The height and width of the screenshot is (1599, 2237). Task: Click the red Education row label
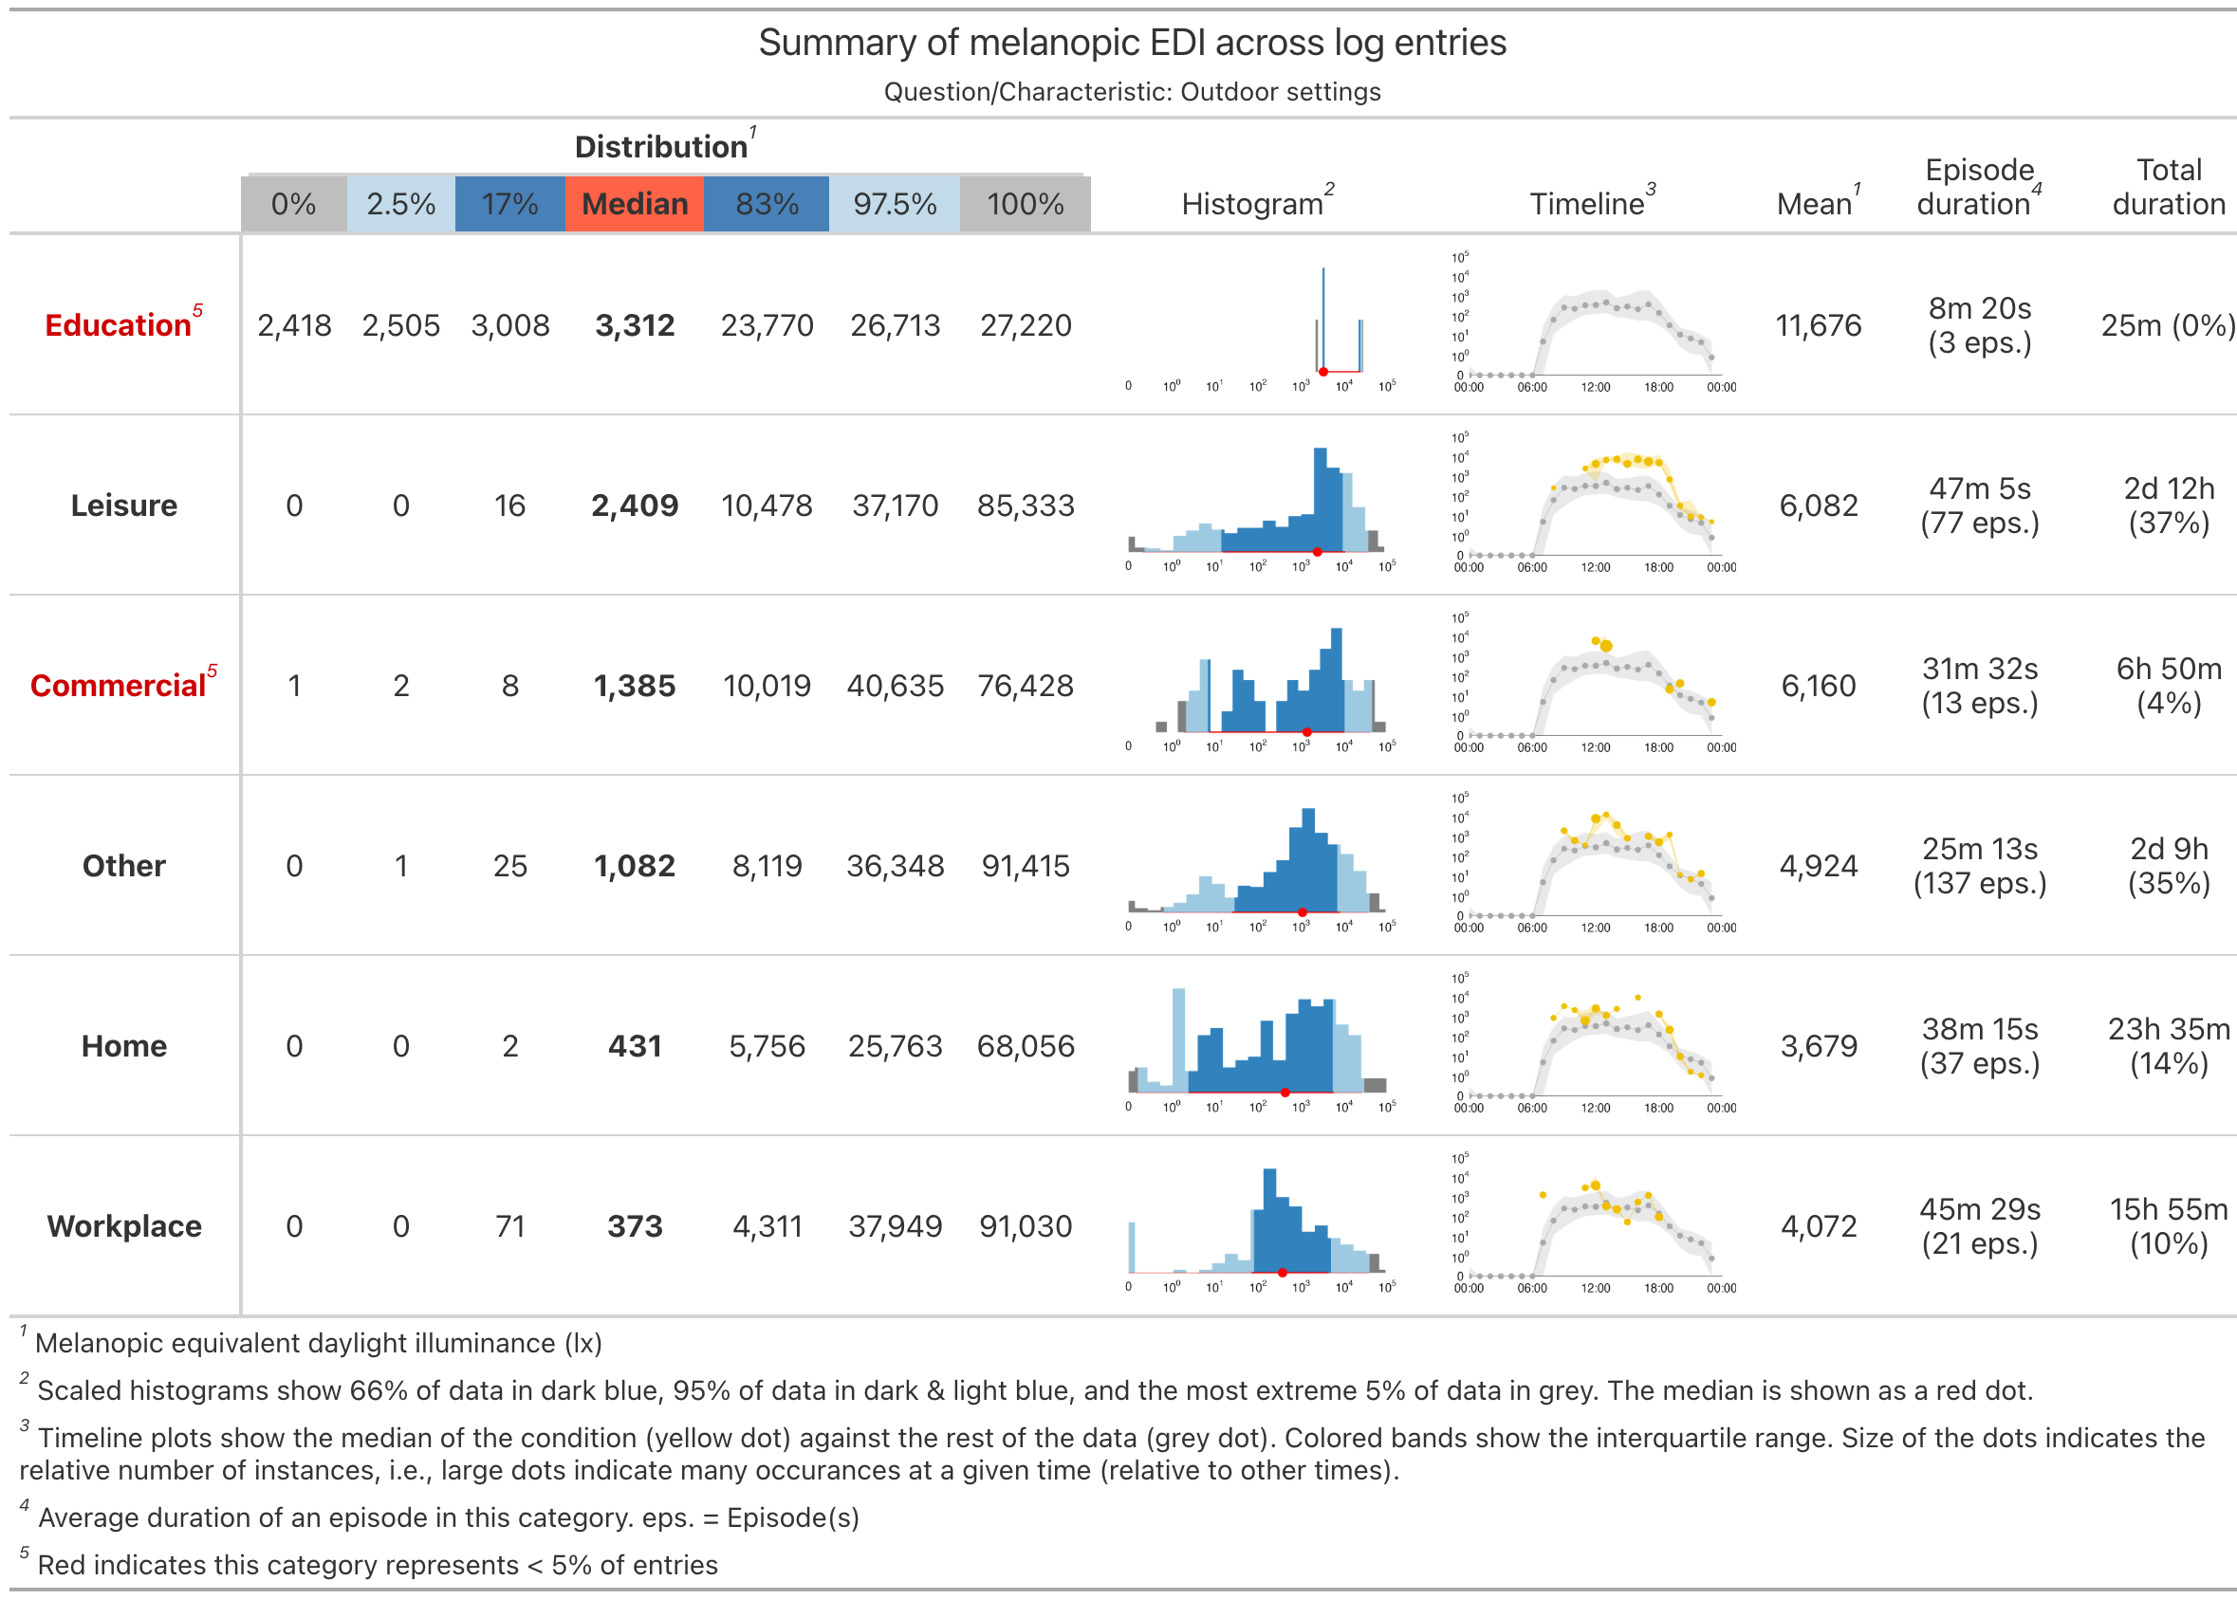[x=120, y=325]
